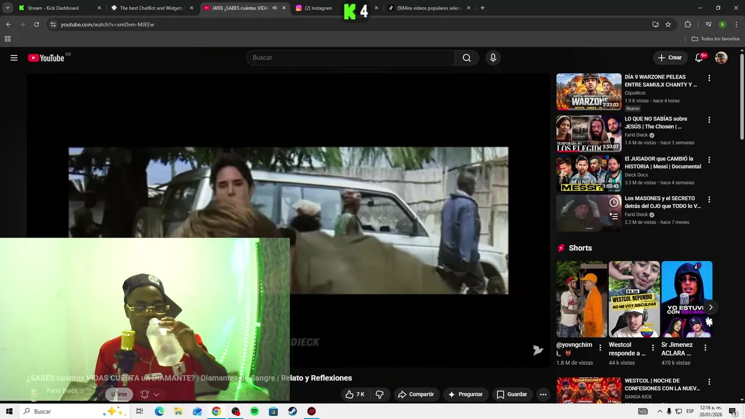Open taskbar clock showing 12:16 a. m.
The width and height of the screenshot is (745, 419).
(x=711, y=411)
